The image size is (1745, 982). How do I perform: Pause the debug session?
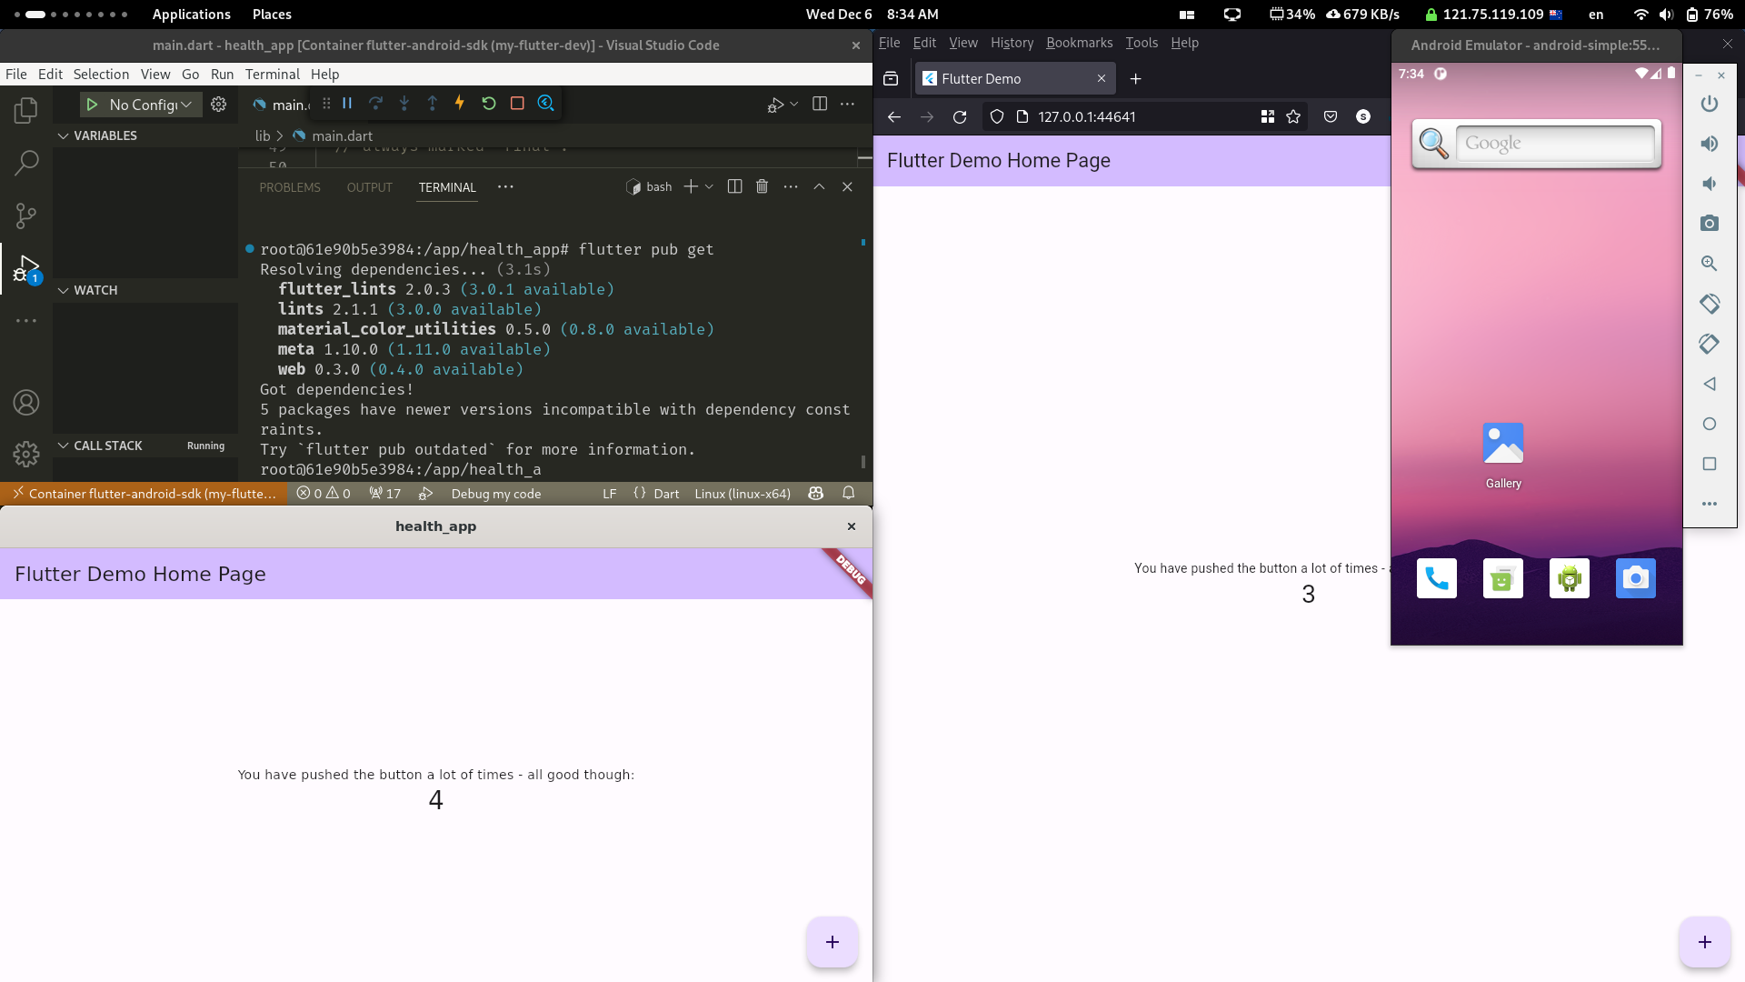pyautogui.click(x=347, y=104)
